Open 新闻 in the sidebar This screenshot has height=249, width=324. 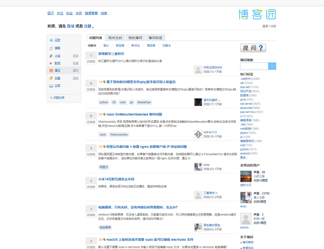57,63
